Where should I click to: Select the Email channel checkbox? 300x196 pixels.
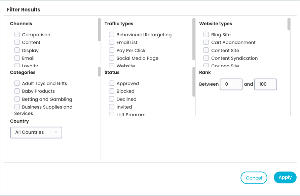pos(17,58)
